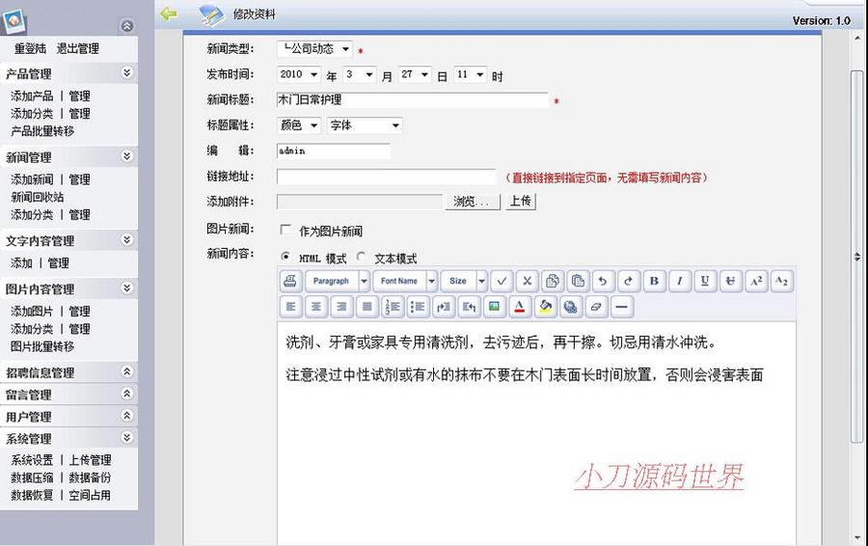Align text left in editor
Screen dimensions: 868x546
[x=290, y=307]
